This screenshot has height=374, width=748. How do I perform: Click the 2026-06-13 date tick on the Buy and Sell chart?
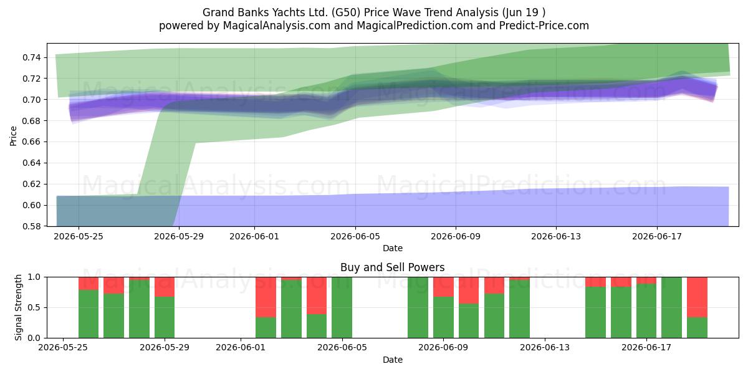(x=545, y=348)
